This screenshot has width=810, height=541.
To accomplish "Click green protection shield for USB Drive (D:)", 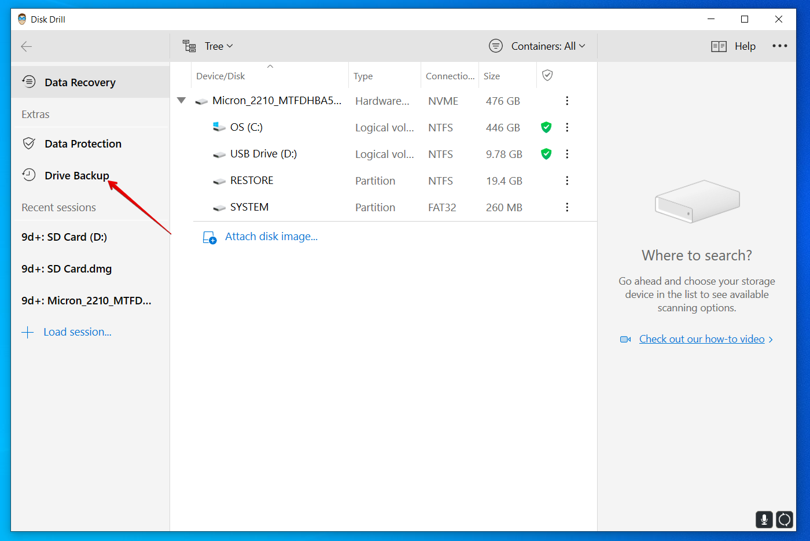I will (x=546, y=154).
